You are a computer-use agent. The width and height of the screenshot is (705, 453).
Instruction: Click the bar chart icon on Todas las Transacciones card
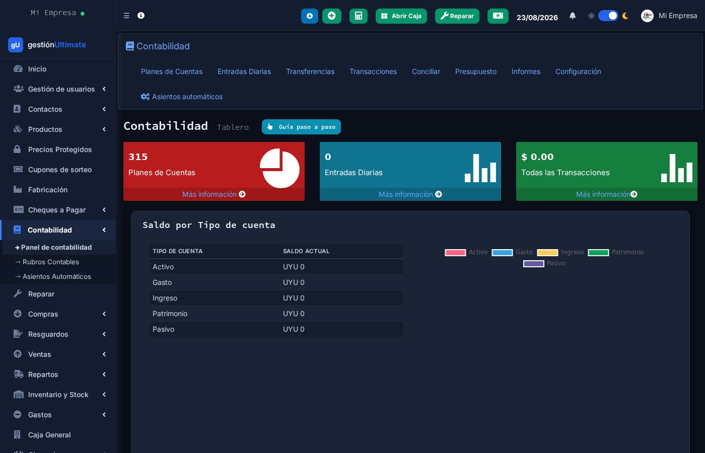point(677,168)
